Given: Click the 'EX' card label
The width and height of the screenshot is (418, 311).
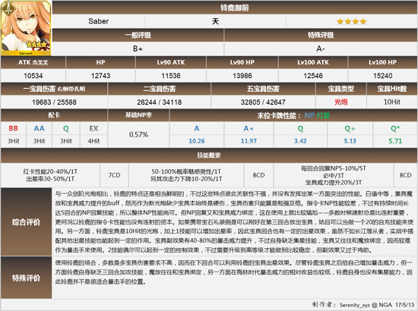Looking at the screenshot, I should click(93, 128).
